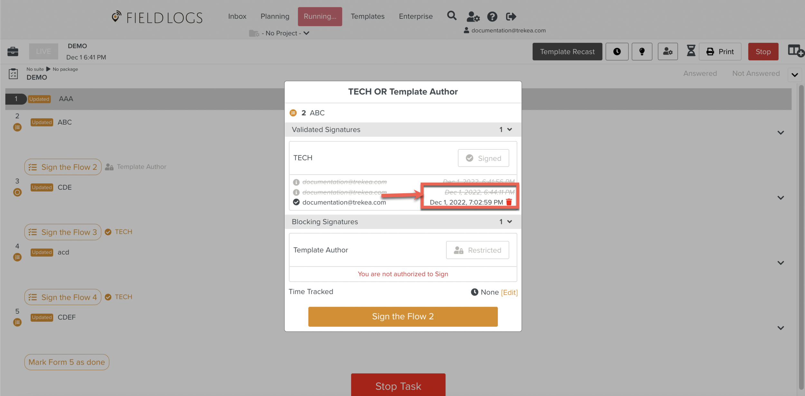
Task: Open the user settings icon
Action: point(473,16)
